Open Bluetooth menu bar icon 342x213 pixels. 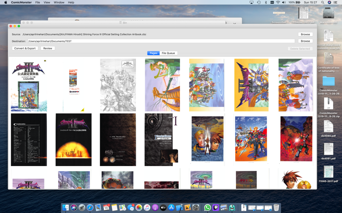point(265,3)
